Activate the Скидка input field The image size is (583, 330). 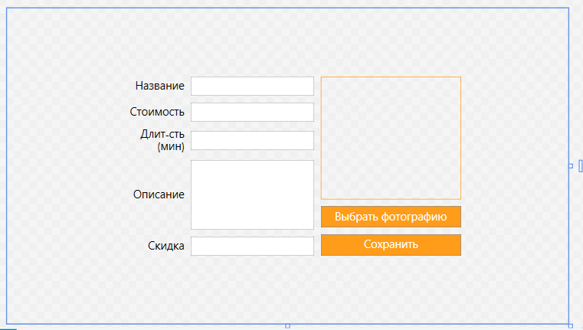[253, 246]
